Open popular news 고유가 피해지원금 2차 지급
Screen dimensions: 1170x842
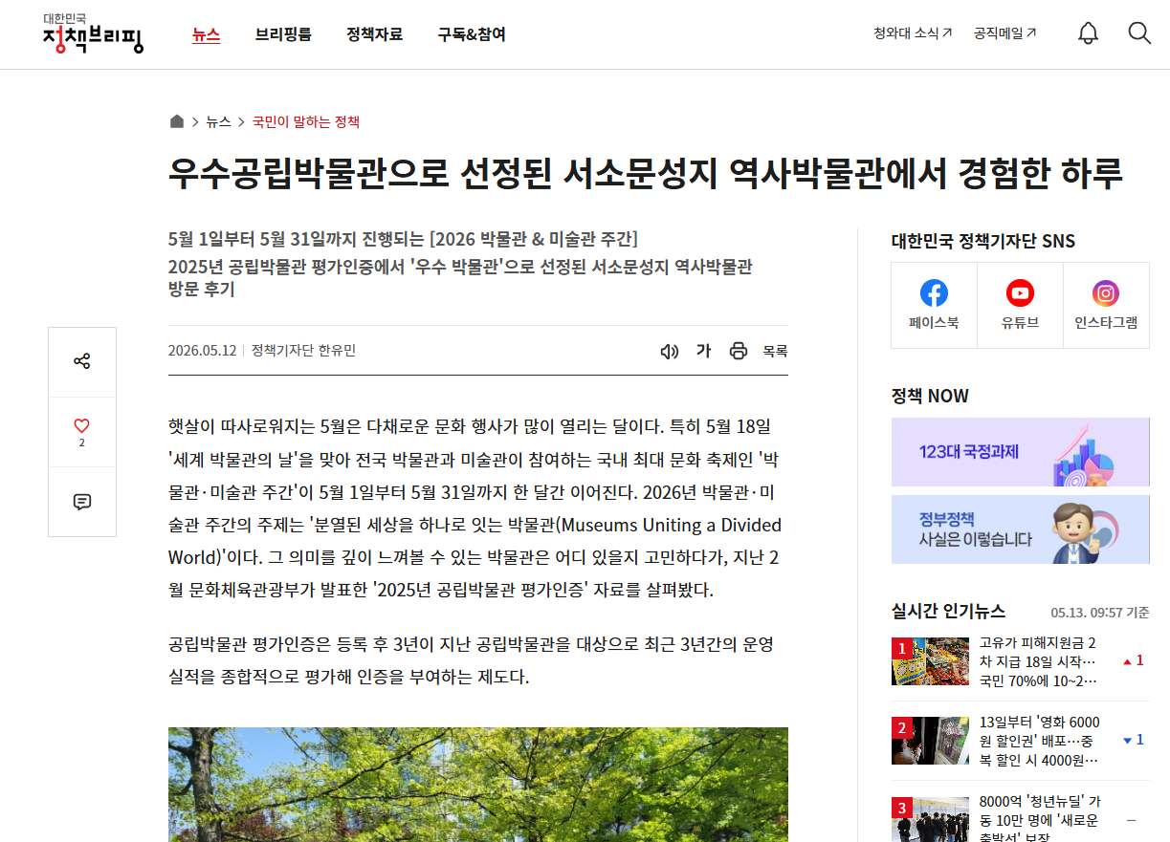coord(1040,661)
